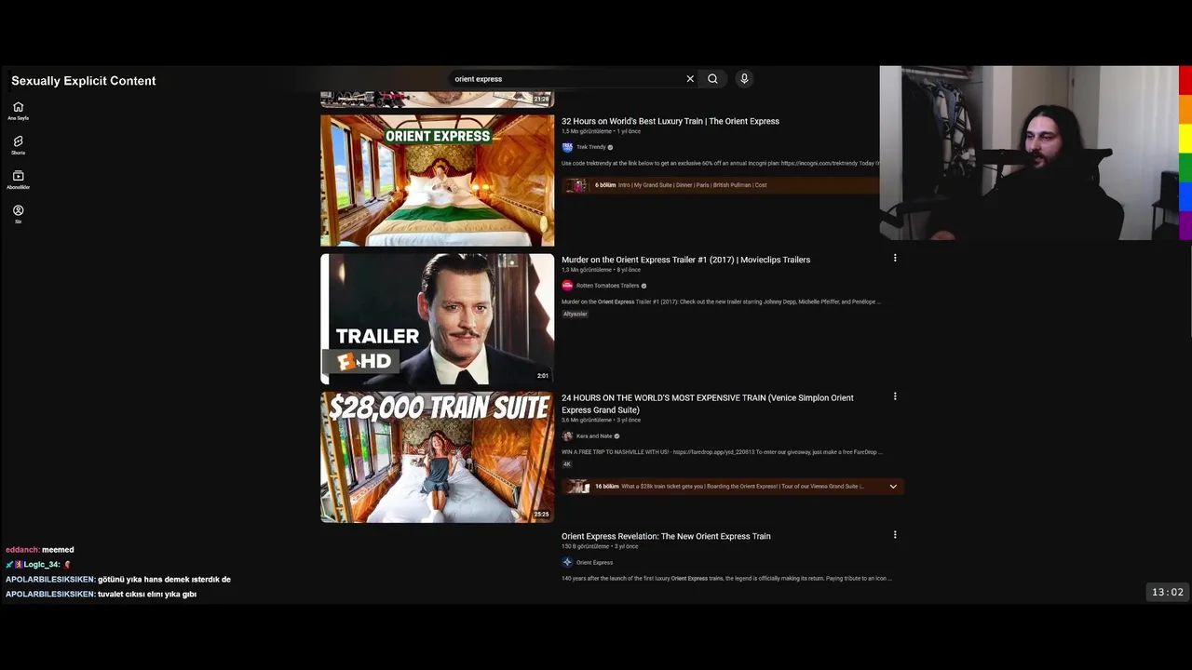Open Rotten Tomatoes Trailers channel avatar
The image size is (1192, 670).
coord(567,286)
